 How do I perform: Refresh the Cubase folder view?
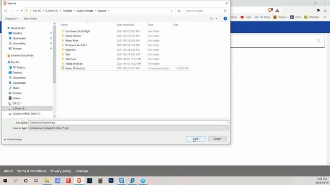179,11
